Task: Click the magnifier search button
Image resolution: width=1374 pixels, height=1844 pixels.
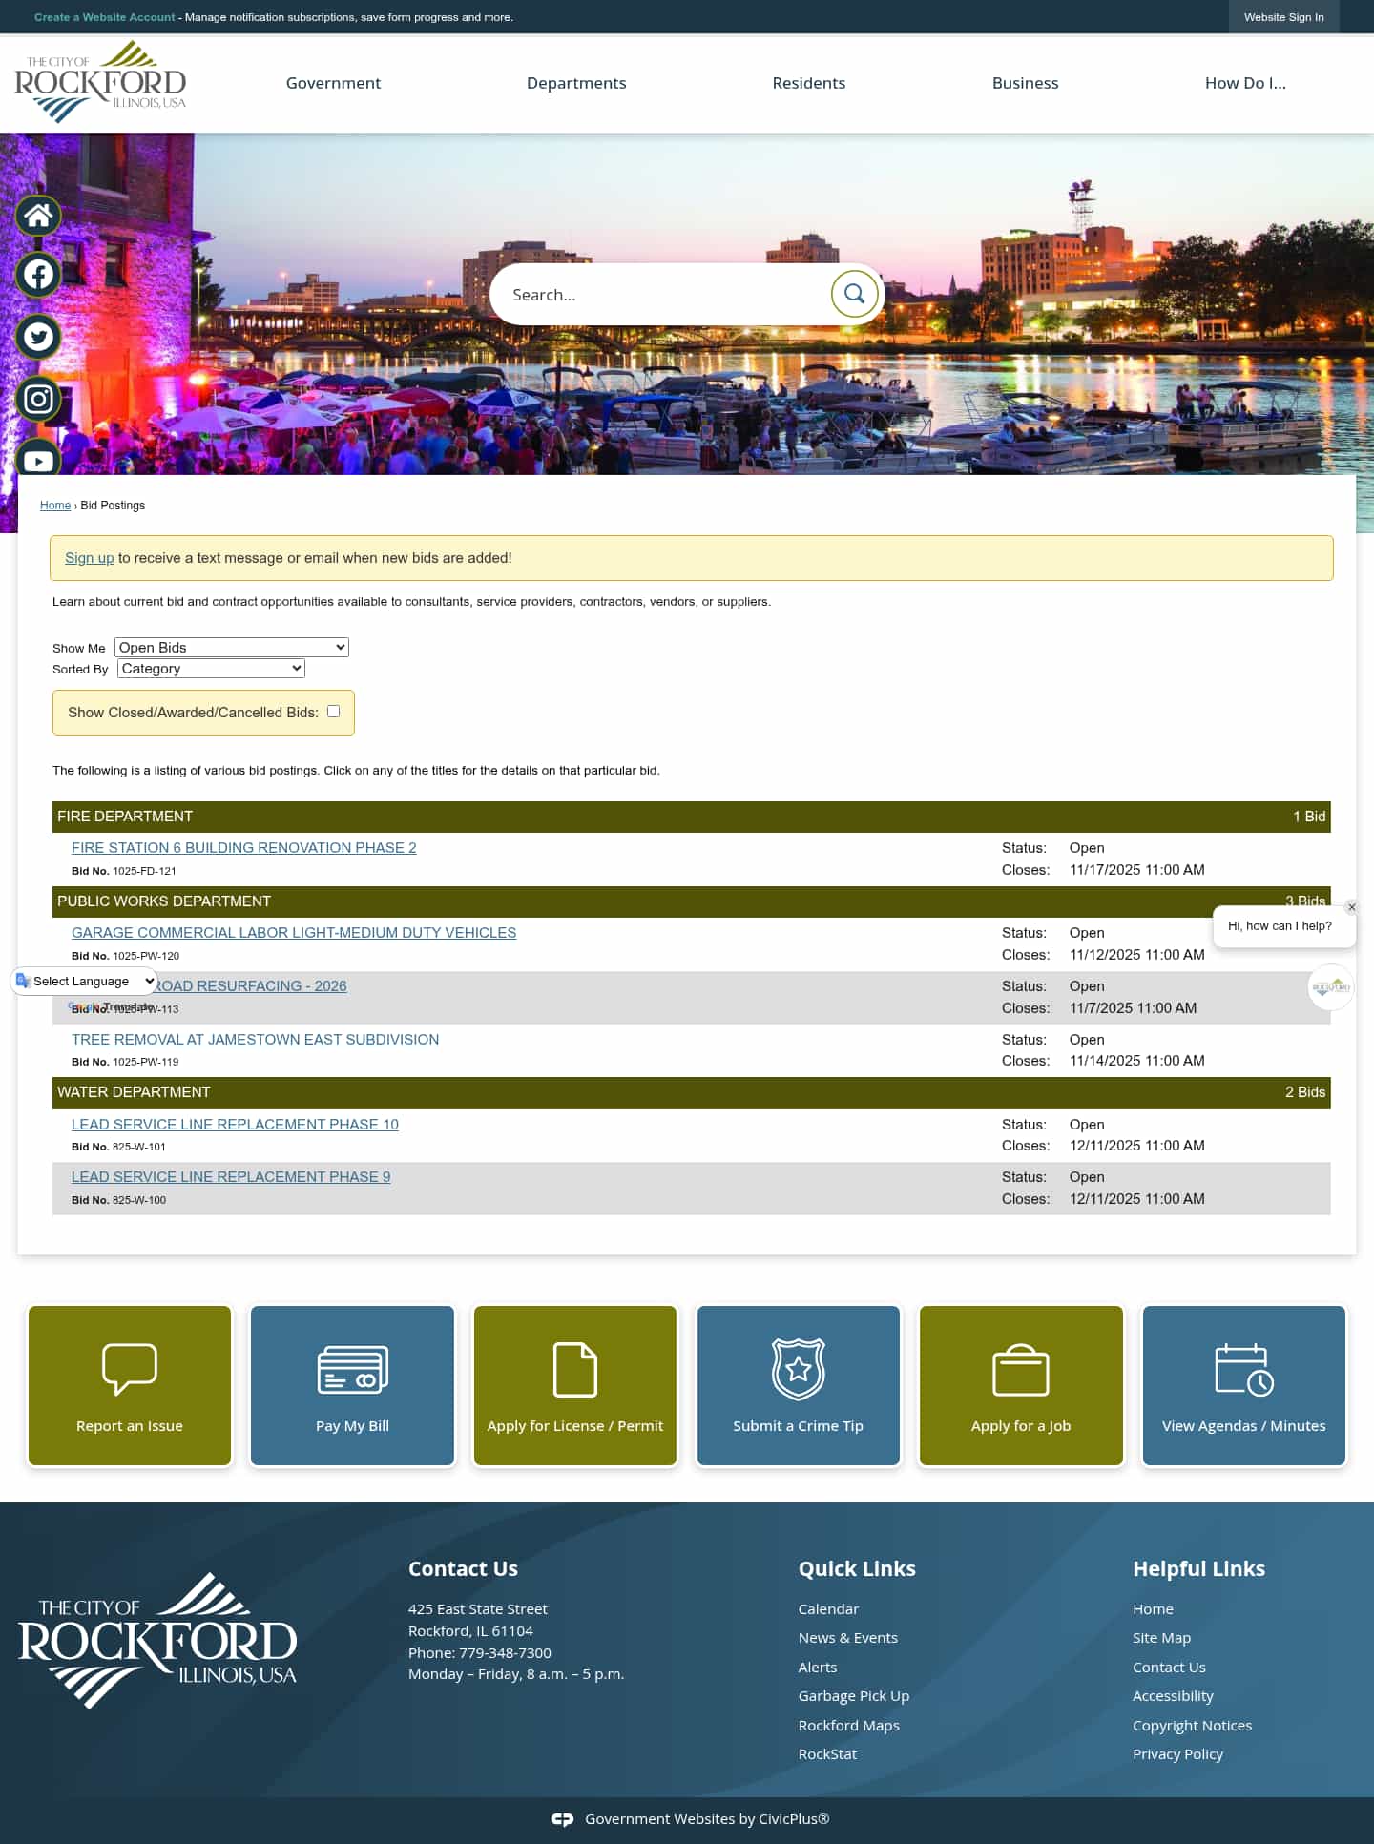Action: tap(854, 294)
